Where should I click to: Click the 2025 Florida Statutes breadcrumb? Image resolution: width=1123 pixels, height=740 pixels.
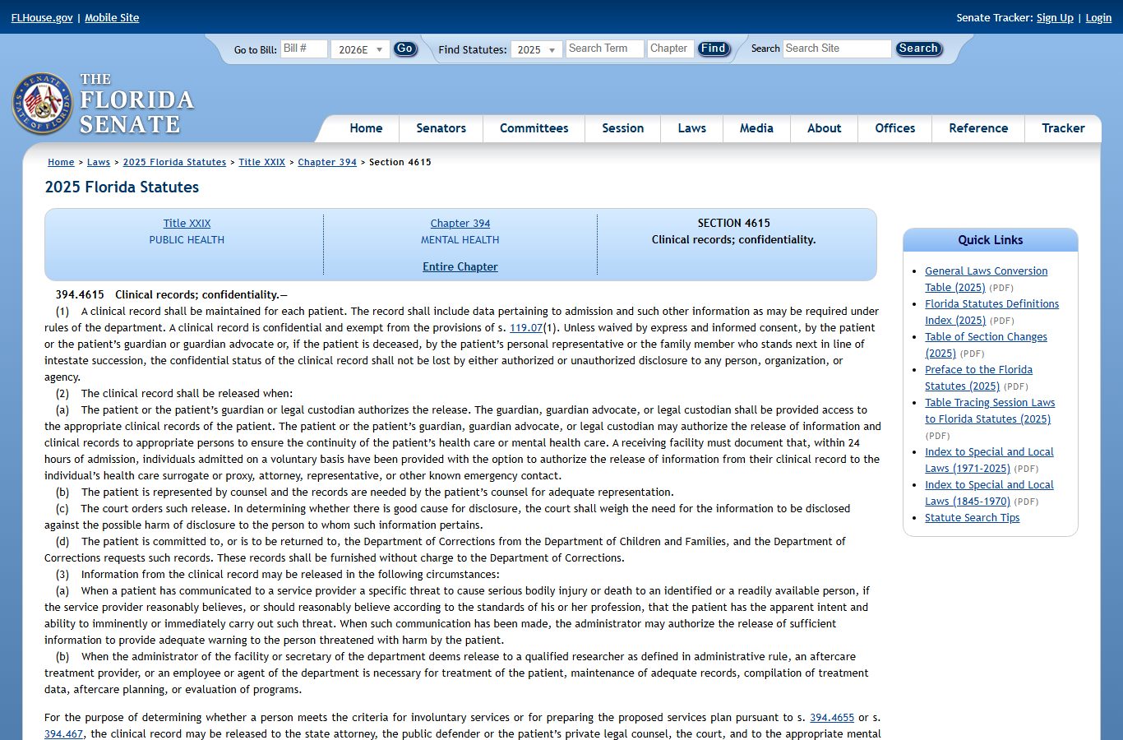pyautogui.click(x=174, y=162)
